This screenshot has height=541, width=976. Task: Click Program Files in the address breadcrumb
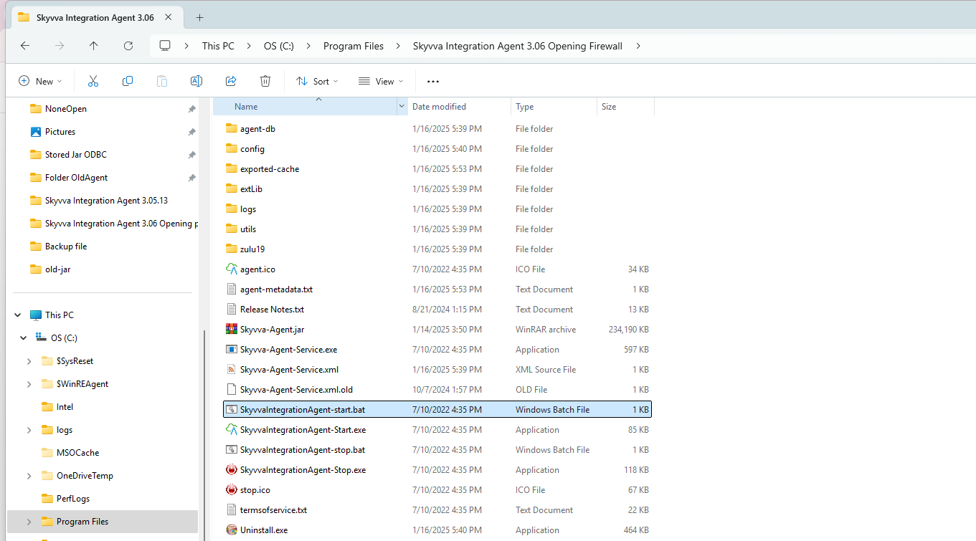point(353,46)
